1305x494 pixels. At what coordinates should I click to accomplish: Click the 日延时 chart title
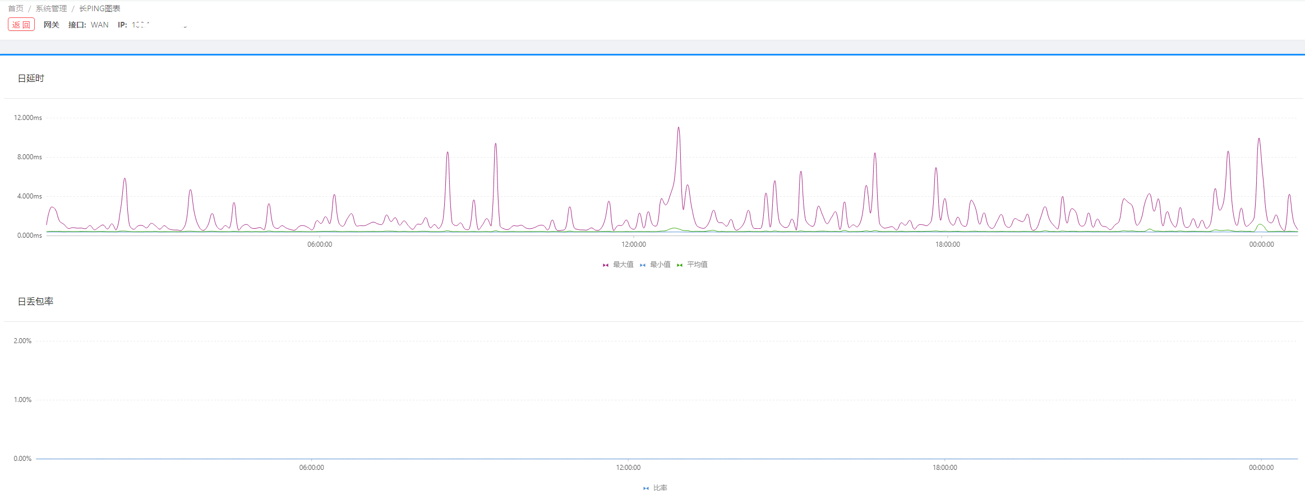(31, 79)
